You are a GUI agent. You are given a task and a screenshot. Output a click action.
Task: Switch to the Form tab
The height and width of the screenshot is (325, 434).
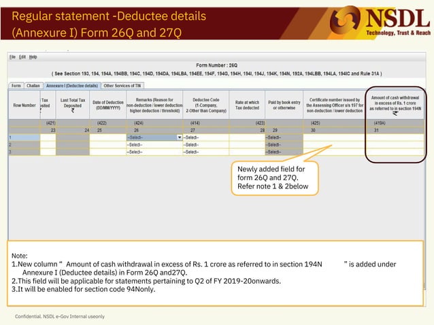click(x=16, y=86)
